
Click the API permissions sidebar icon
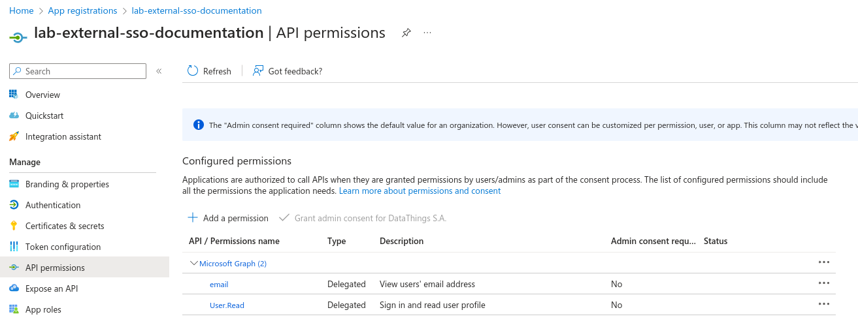coord(14,268)
